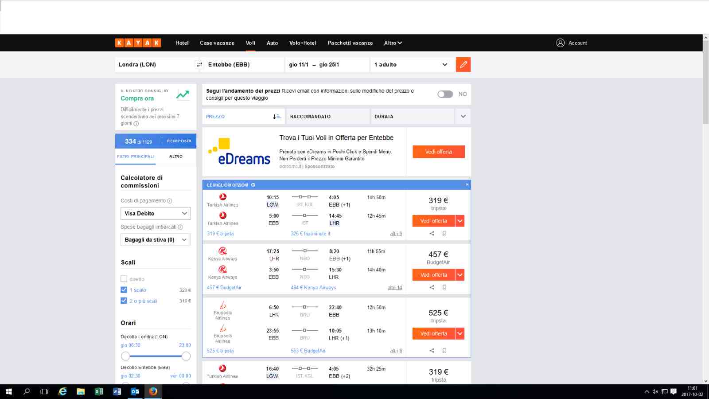Click the sort order icon in the Prezzo tab

pyautogui.click(x=277, y=117)
